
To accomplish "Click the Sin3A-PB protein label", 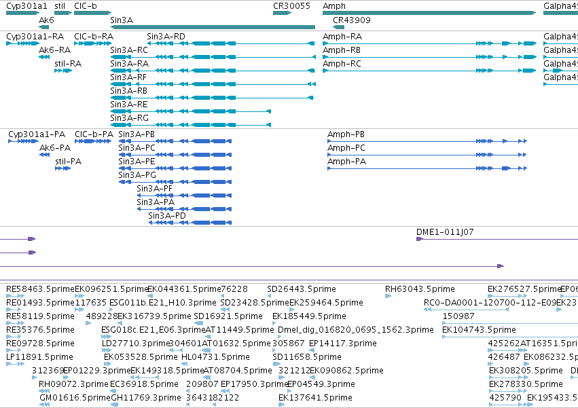I will click(137, 134).
